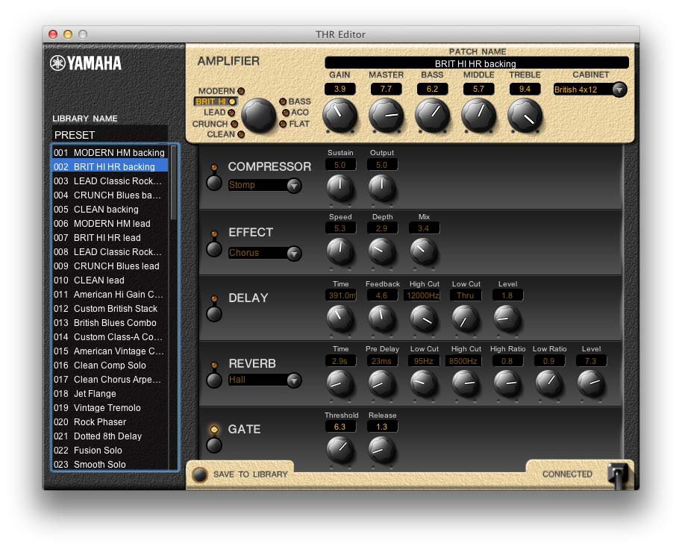Select the CRUNCH amp type
This screenshot has width=682, height=549.
pyautogui.click(x=215, y=124)
